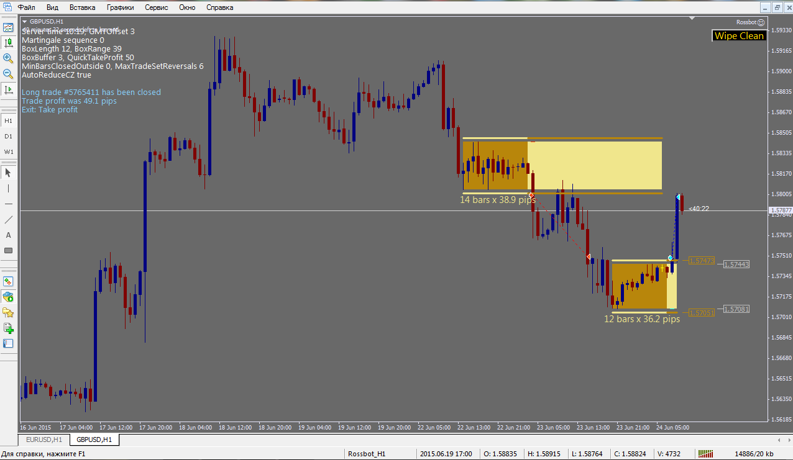This screenshot has width=793, height=460.
Task: Click the L: 1.58764 low price value
Action: pos(588,454)
